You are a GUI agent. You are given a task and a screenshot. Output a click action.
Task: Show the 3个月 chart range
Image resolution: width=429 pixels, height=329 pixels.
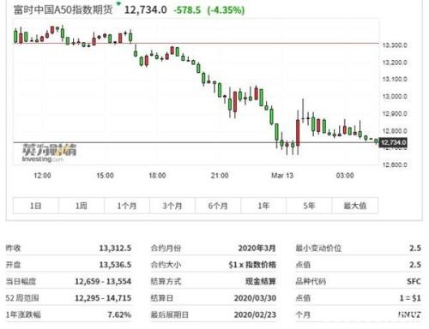172,206
